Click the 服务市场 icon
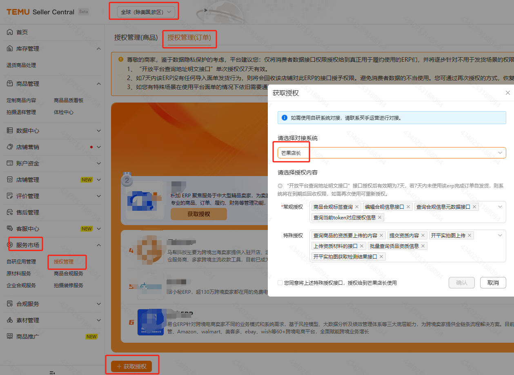Image resolution: width=514 pixels, height=375 pixels. [10, 245]
